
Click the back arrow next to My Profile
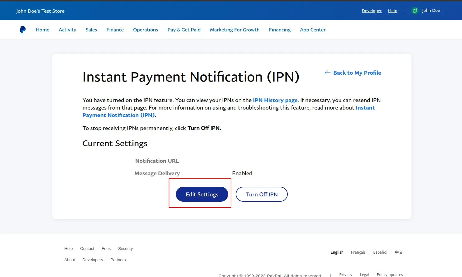coord(327,73)
